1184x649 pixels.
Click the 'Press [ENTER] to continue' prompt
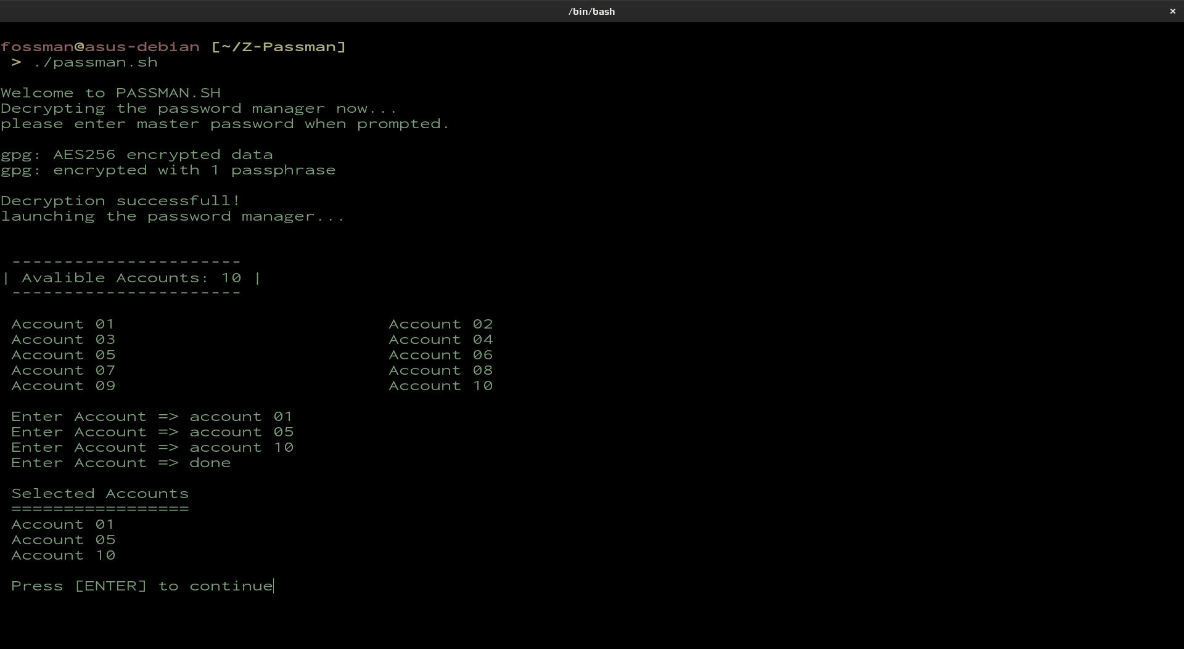[142, 586]
